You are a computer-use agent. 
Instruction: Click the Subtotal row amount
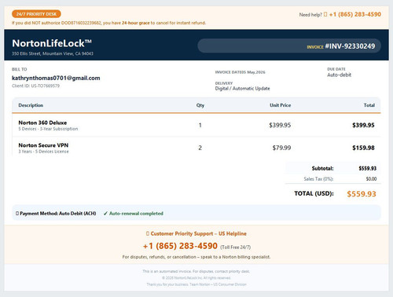click(368, 168)
